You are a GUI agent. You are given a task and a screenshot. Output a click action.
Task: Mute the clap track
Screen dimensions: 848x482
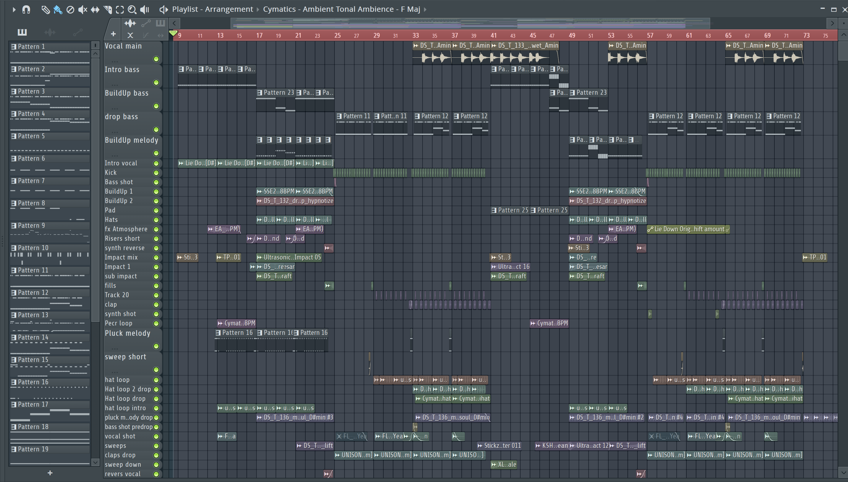[156, 305]
